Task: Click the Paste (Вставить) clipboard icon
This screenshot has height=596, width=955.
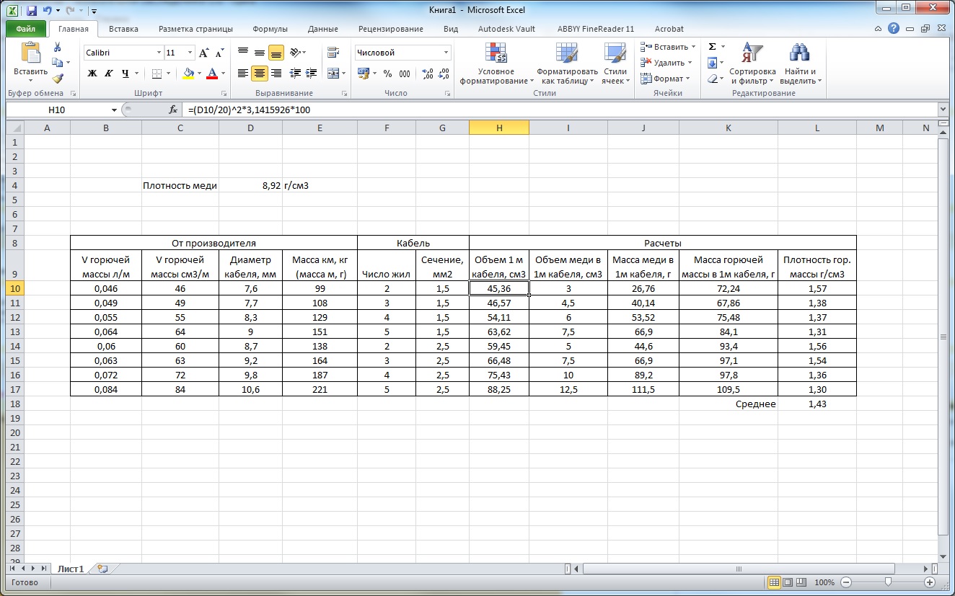Action: coord(31,53)
